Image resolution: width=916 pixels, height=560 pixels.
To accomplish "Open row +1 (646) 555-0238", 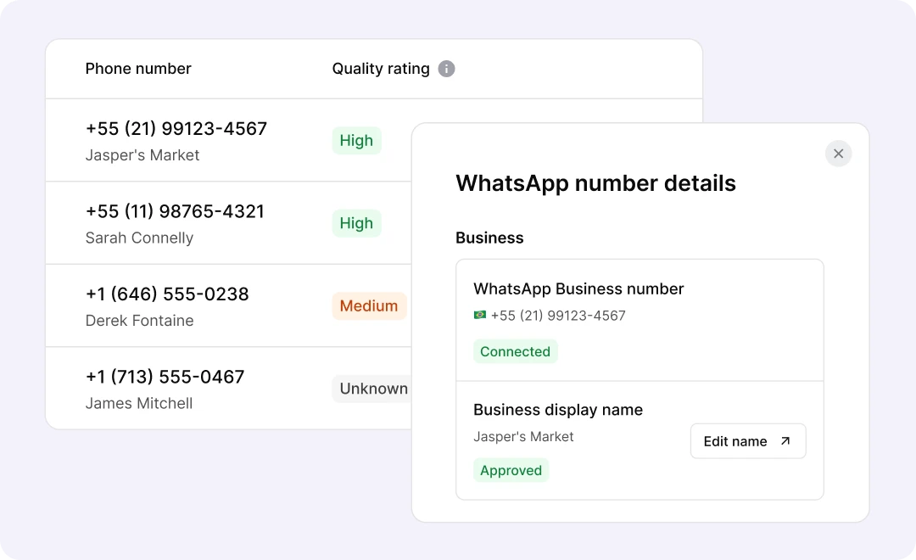I will pos(167,294).
